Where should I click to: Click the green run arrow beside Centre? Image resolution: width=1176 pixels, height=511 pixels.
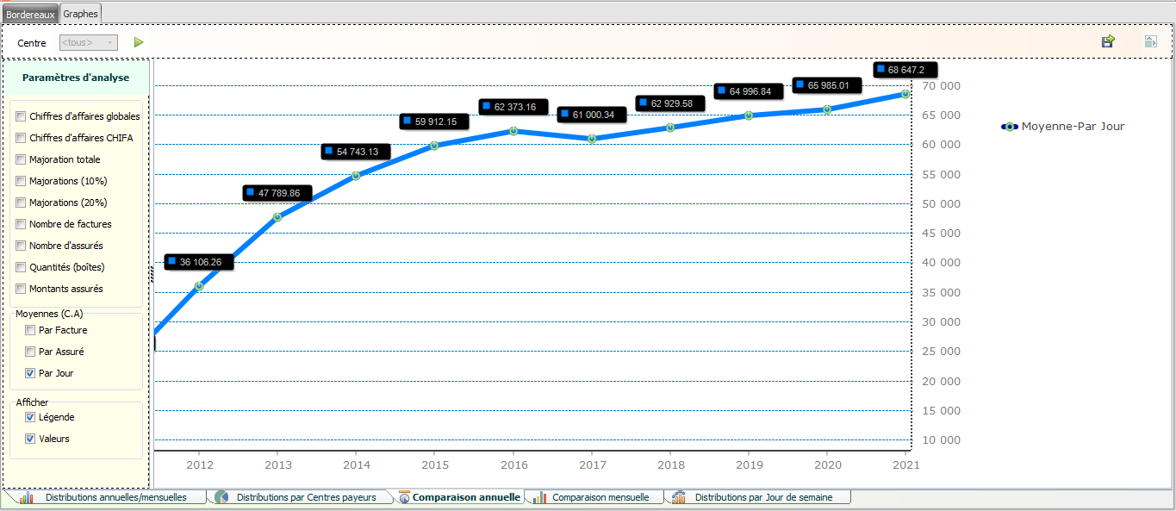[139, 42]
